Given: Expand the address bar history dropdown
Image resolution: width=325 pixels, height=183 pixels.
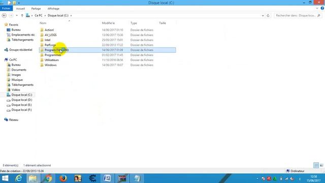Looking at the screenshot, I should (x=263, y=16).
